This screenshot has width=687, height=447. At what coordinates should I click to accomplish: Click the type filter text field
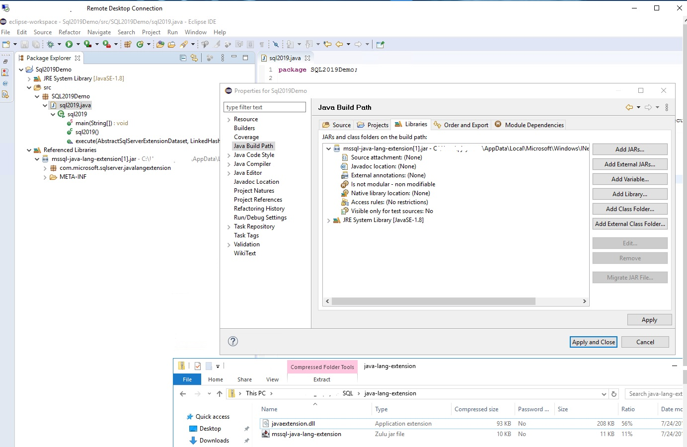pyautogui.click(x=265, y=107)
